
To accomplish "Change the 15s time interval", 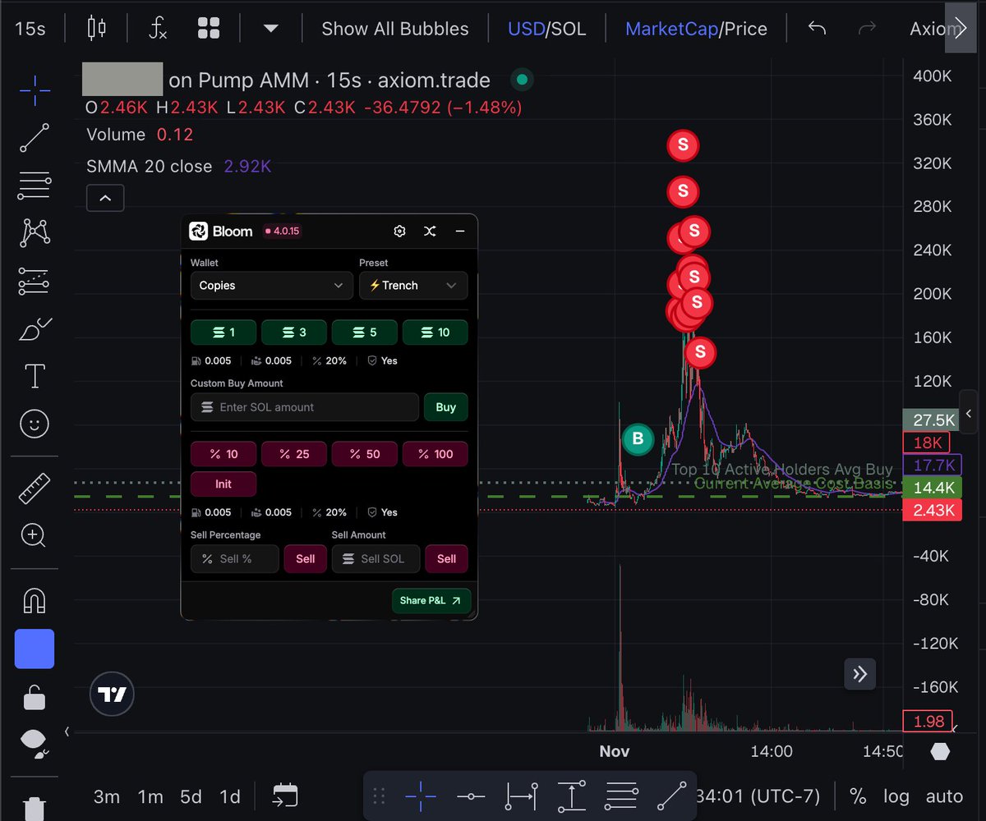I will [x=30, y=29].
